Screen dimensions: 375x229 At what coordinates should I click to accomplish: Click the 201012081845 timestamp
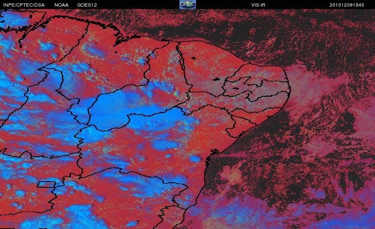tap(347, 5)
